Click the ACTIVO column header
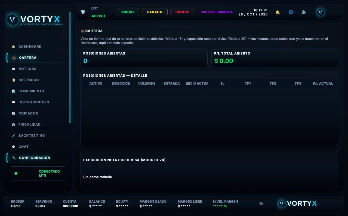The height and width of the screenshot is (216, 348). 96,84
